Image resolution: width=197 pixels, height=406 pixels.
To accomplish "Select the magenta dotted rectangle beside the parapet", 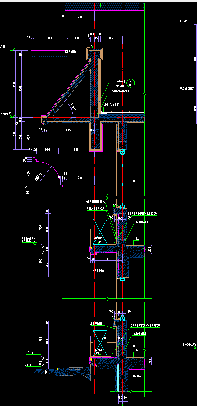I will (x=49, y=54).
